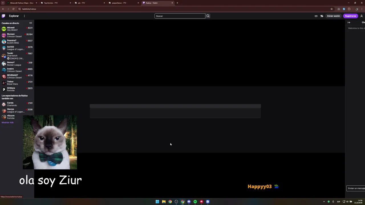Open Mixwell's VALORANT channel
365x205 pixels.
tap(17, 29)
